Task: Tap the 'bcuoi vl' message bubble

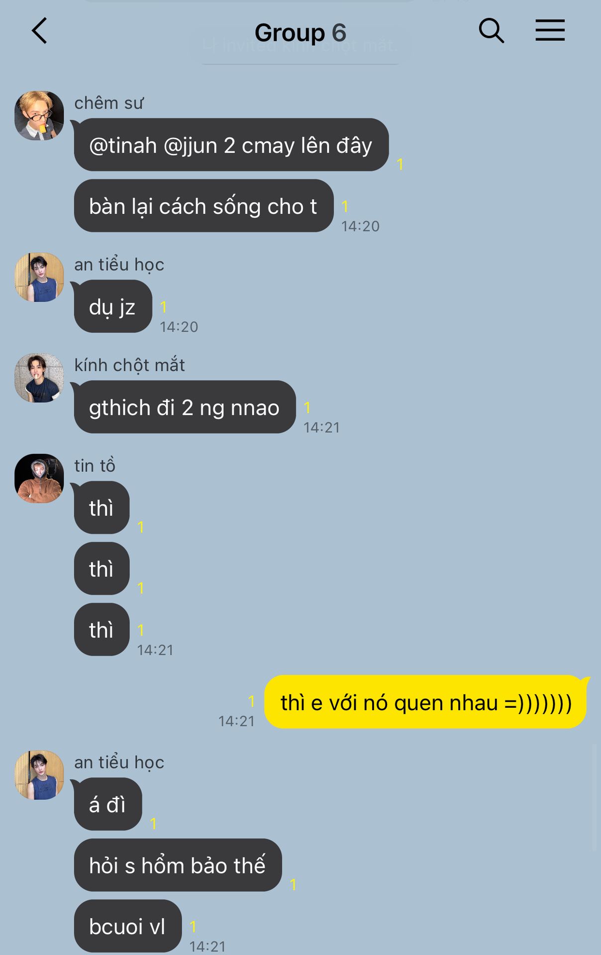Action: pos(127,926)
